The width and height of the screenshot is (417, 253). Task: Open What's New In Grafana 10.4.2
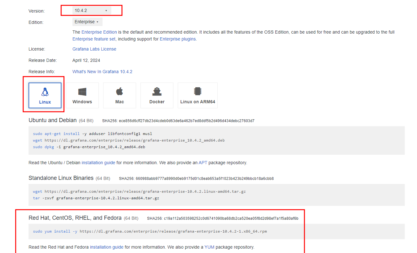[x=102, y=72]
